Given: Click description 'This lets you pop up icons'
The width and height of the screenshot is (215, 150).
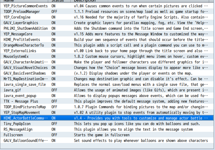Looking at the screenshot, I should point(137,124).
